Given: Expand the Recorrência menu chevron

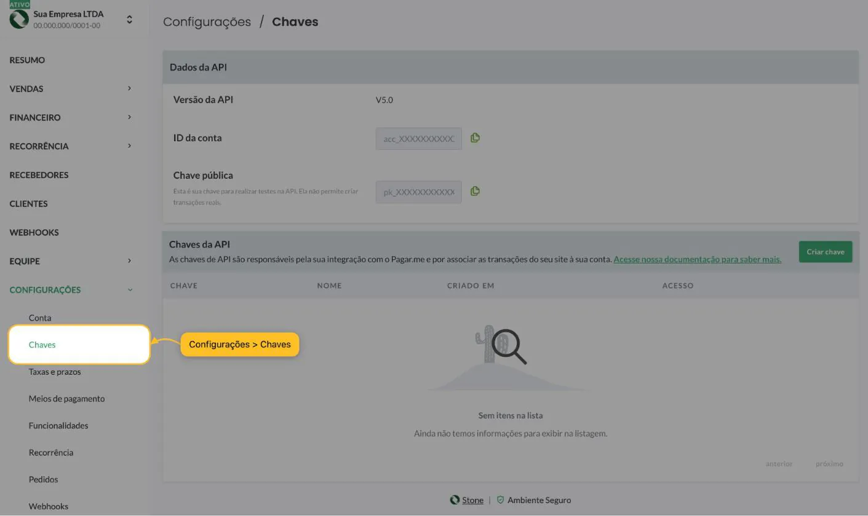Looking at the screenshot, I should [x=129, y=146].
